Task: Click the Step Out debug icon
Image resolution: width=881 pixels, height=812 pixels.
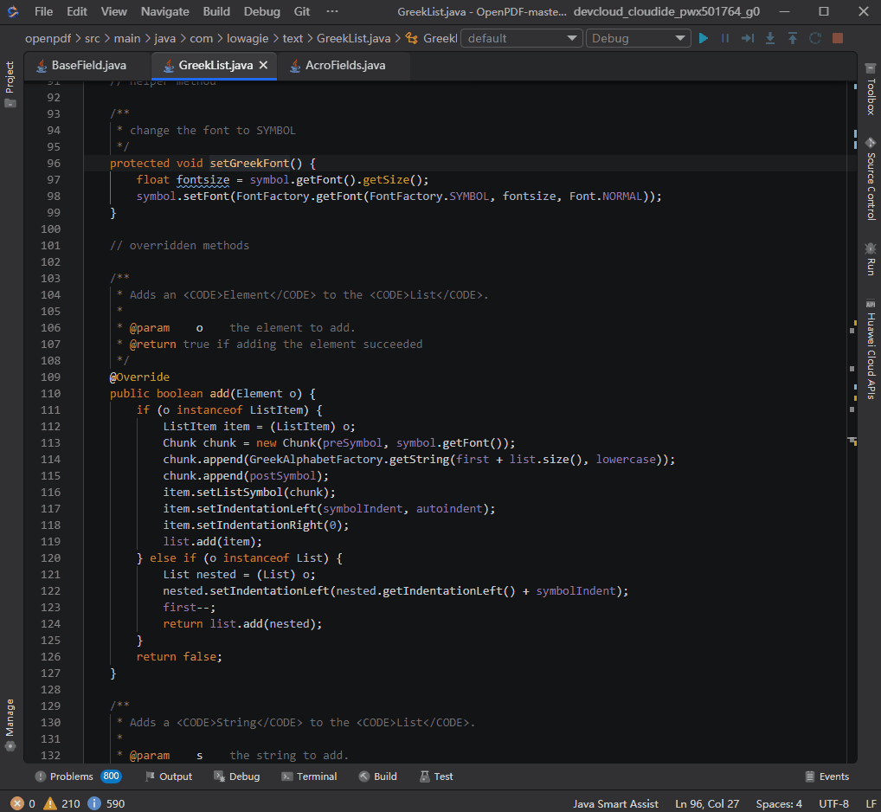Action: pos(793,38)
